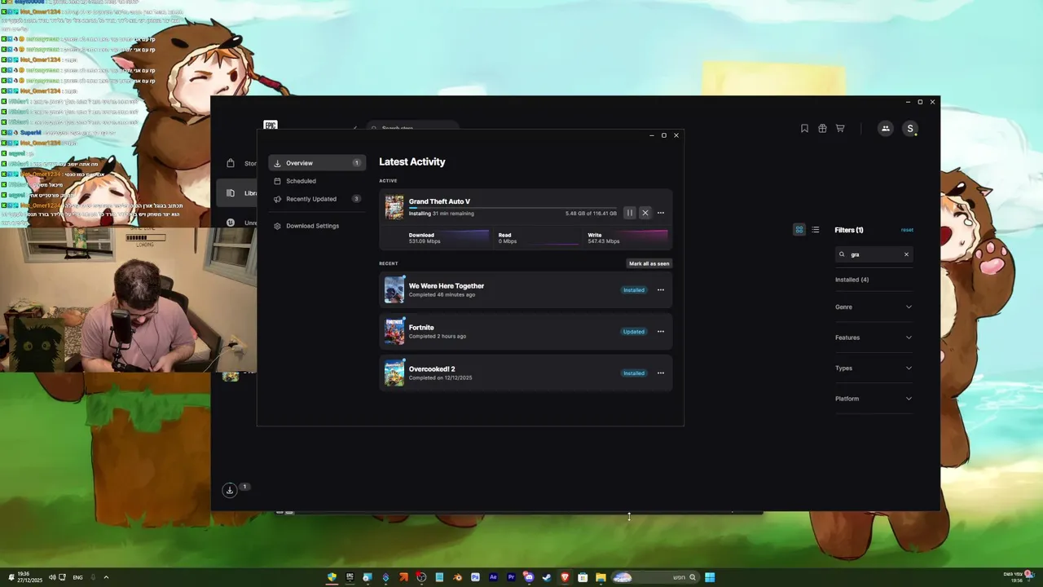Click the Installed badge for Overcooked! 2
The height and width of the screenshot is (587, 1043).
(x=634, y=373)
